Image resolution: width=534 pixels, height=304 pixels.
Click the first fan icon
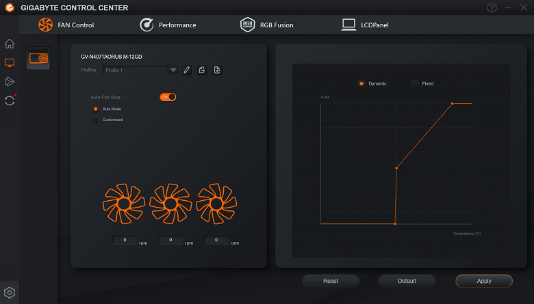point(124,204)
